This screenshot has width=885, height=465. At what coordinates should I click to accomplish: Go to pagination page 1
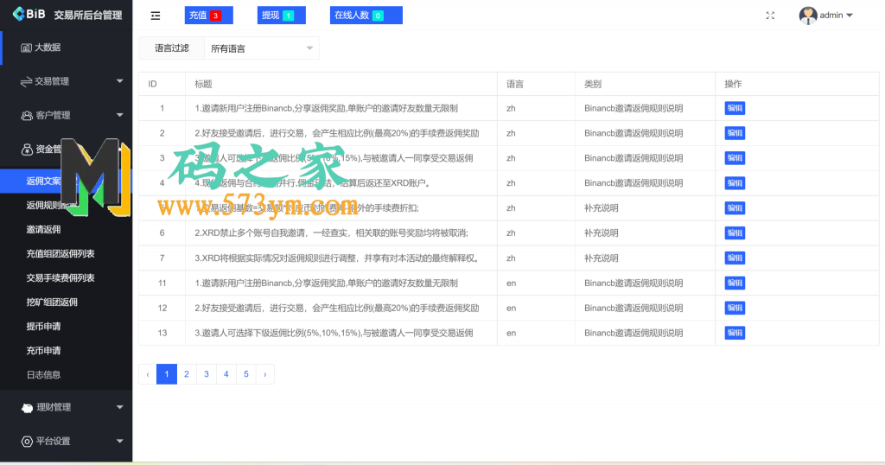coord(167,374)
